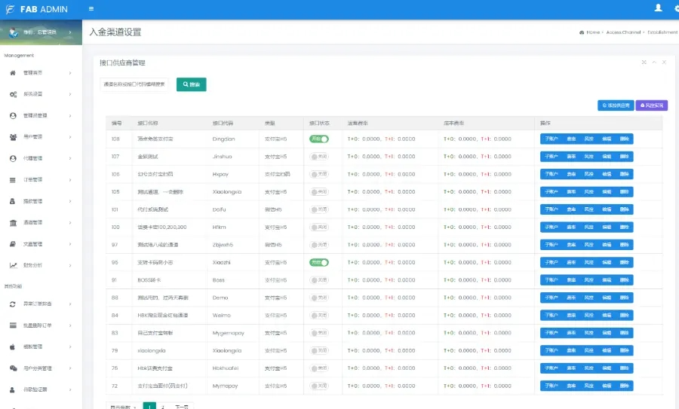The image size is (679, 409).
Task: Disable the status toggle for Xiaozhi row
Action: 319,262
